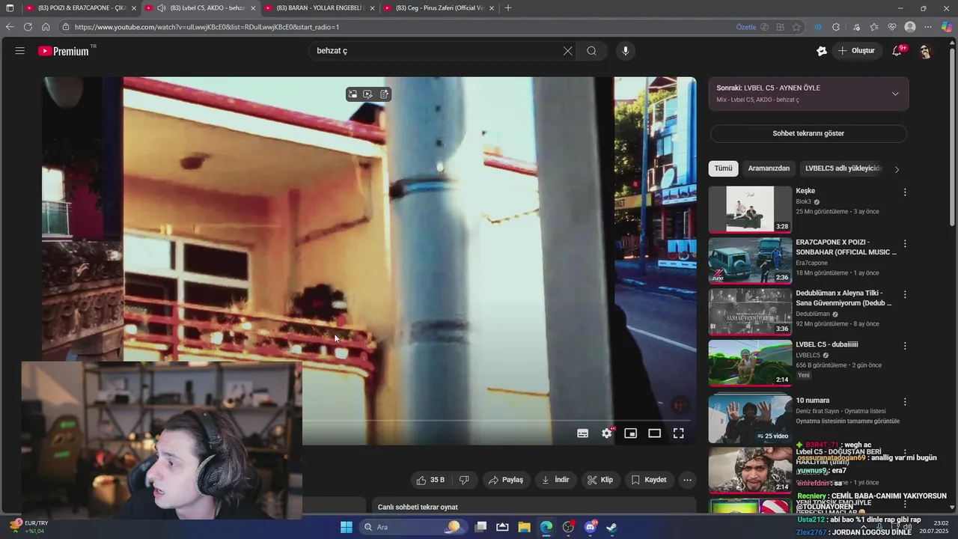Add this page to favorites star
Viewport: 958px width, 539px height.
pos(796,27)
